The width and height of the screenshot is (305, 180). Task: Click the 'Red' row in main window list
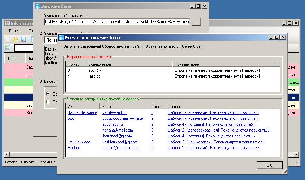pos(19,113)
